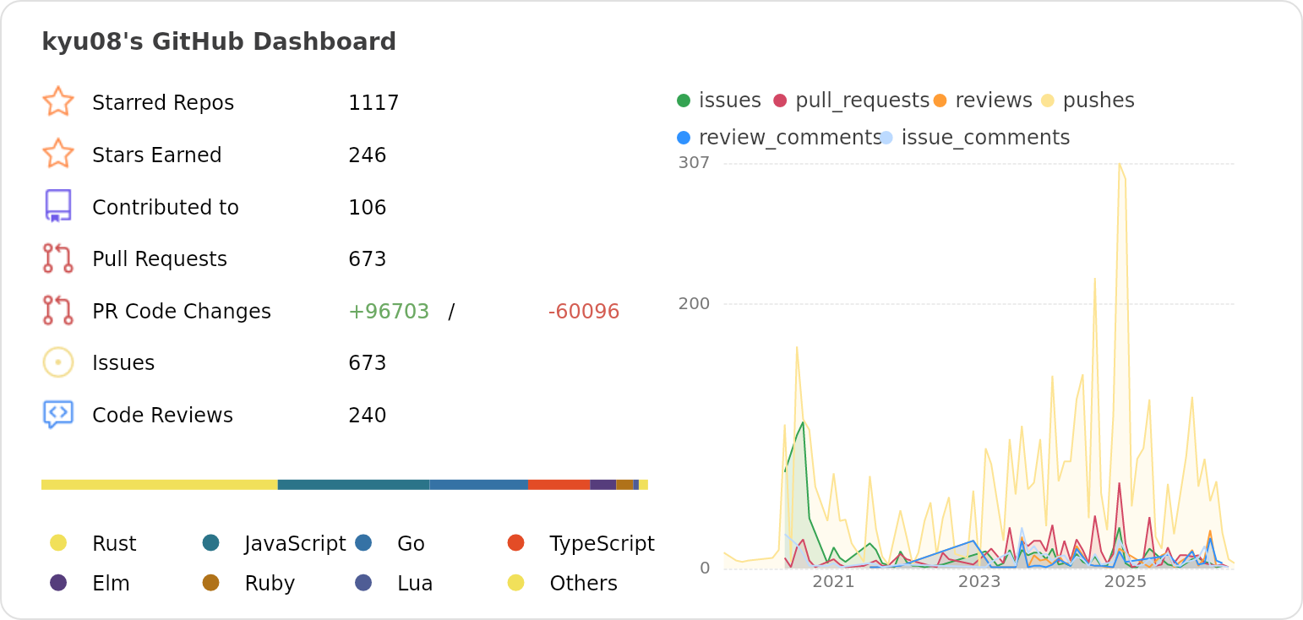This screenshot has width=1303, height=620.
Task: Click the Issues circle icon
Action: click(x=58, y=362)
